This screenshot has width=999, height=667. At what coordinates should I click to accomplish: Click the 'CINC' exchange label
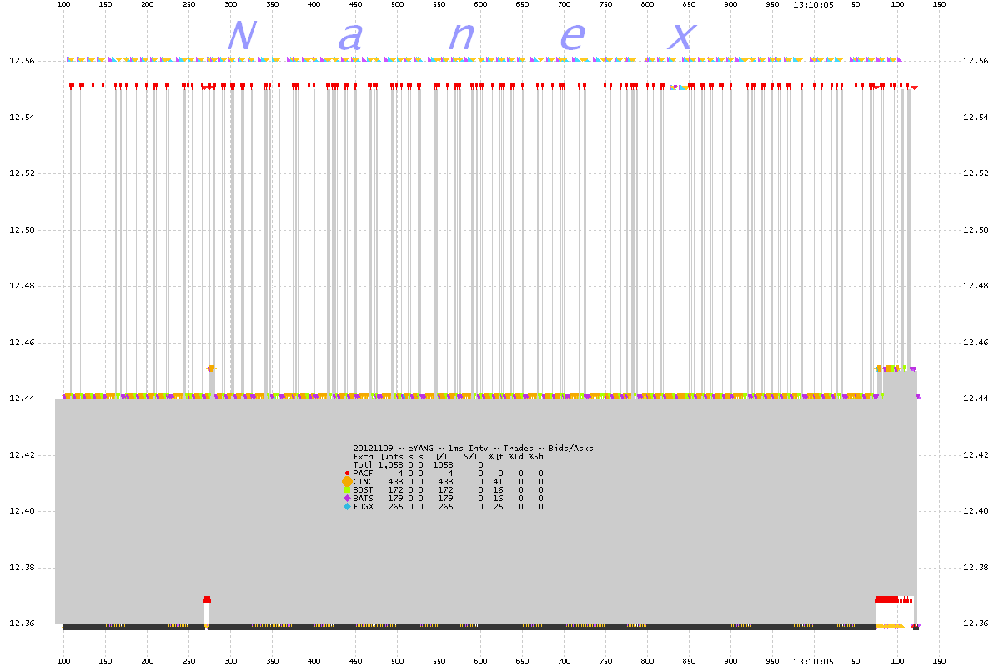[363, 482]
